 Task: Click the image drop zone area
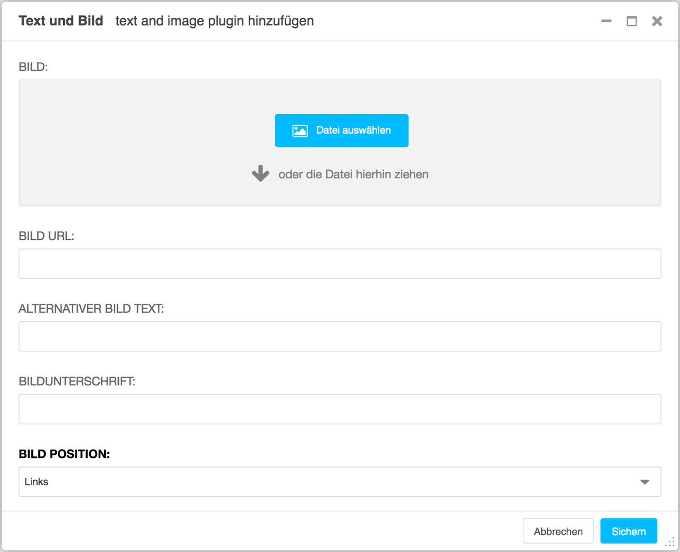coord(340,143)
